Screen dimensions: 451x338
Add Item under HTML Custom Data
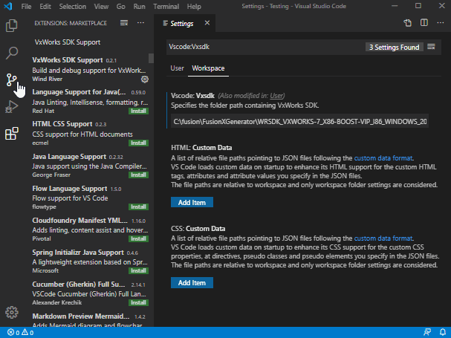192,202
